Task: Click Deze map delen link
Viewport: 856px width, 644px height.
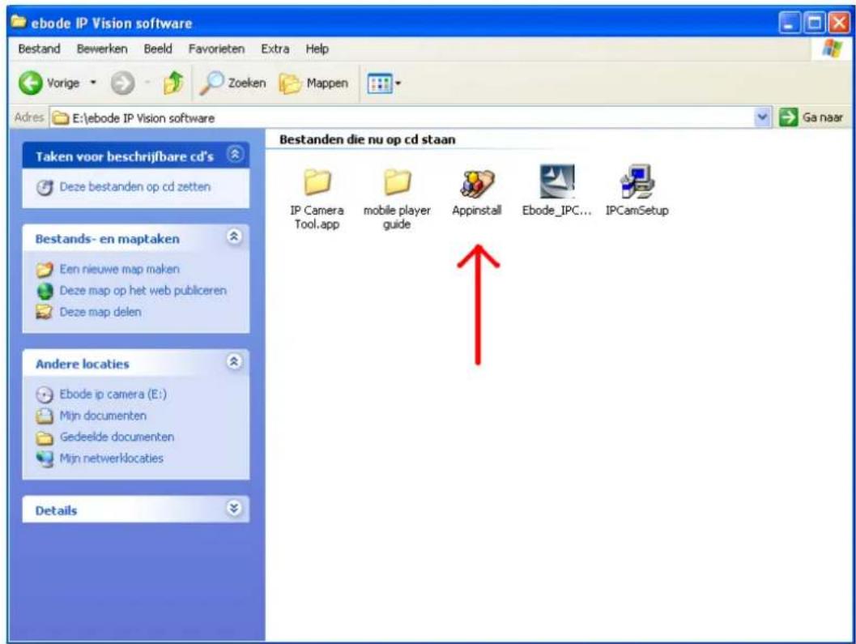Action: [100, 312]
